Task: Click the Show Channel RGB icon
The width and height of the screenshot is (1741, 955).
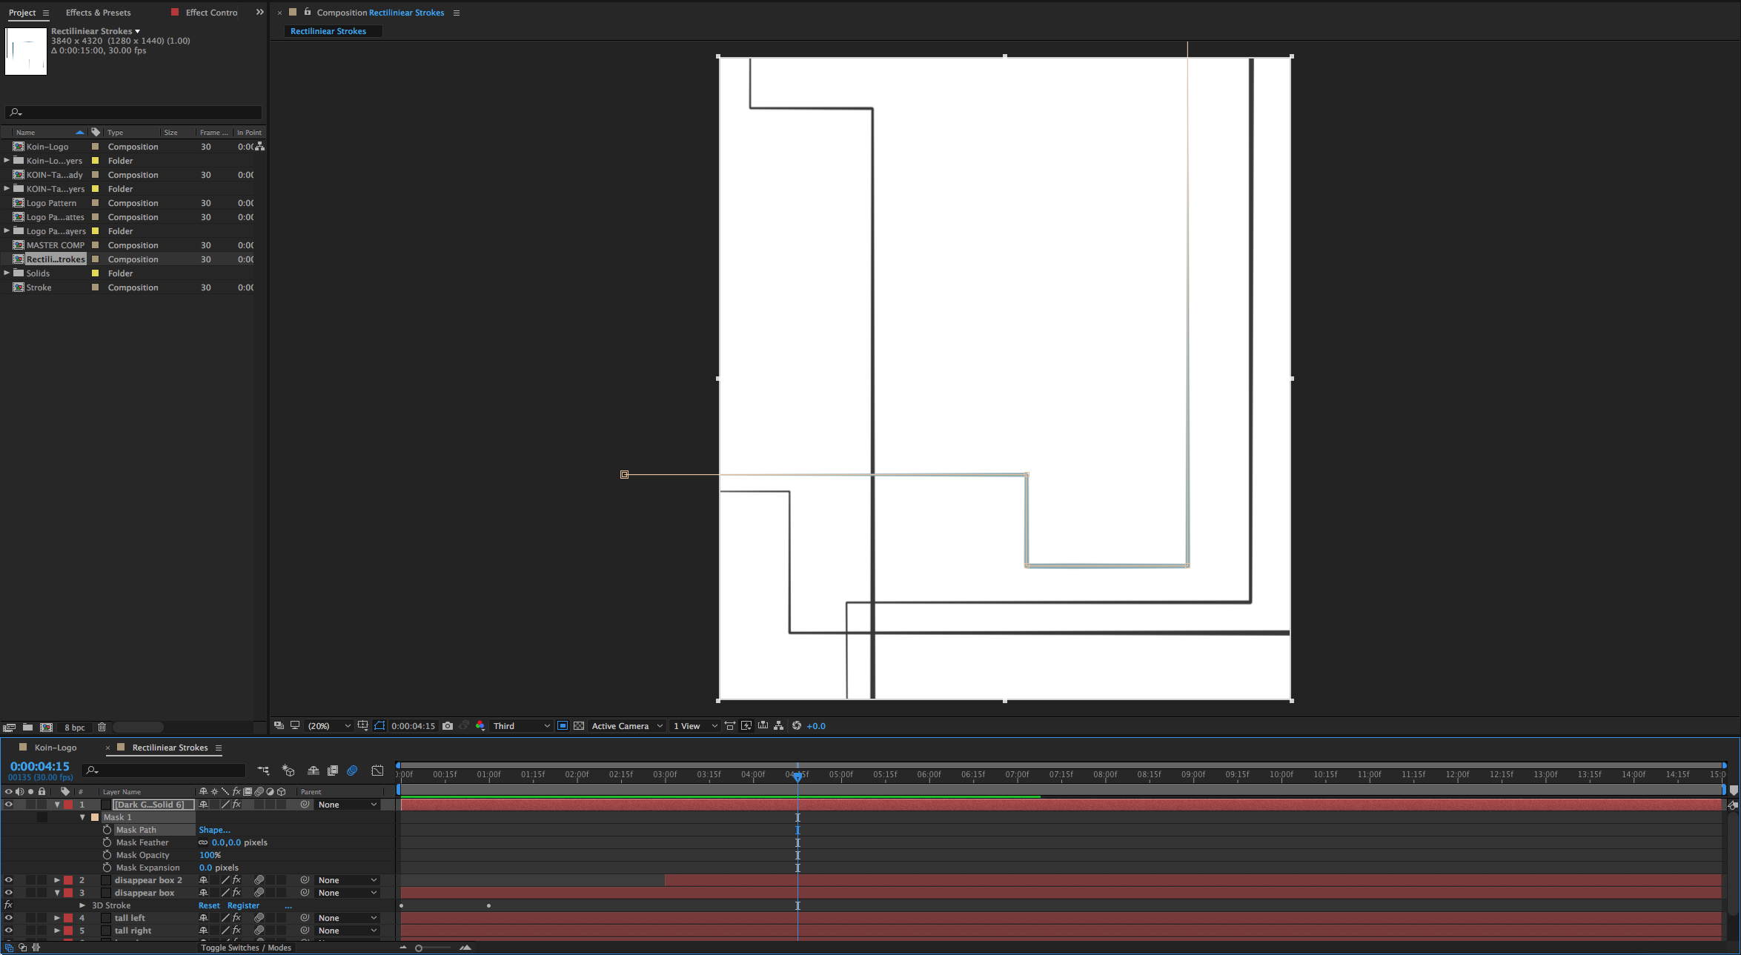Action: pyautogui.click(x=480, y=726)
